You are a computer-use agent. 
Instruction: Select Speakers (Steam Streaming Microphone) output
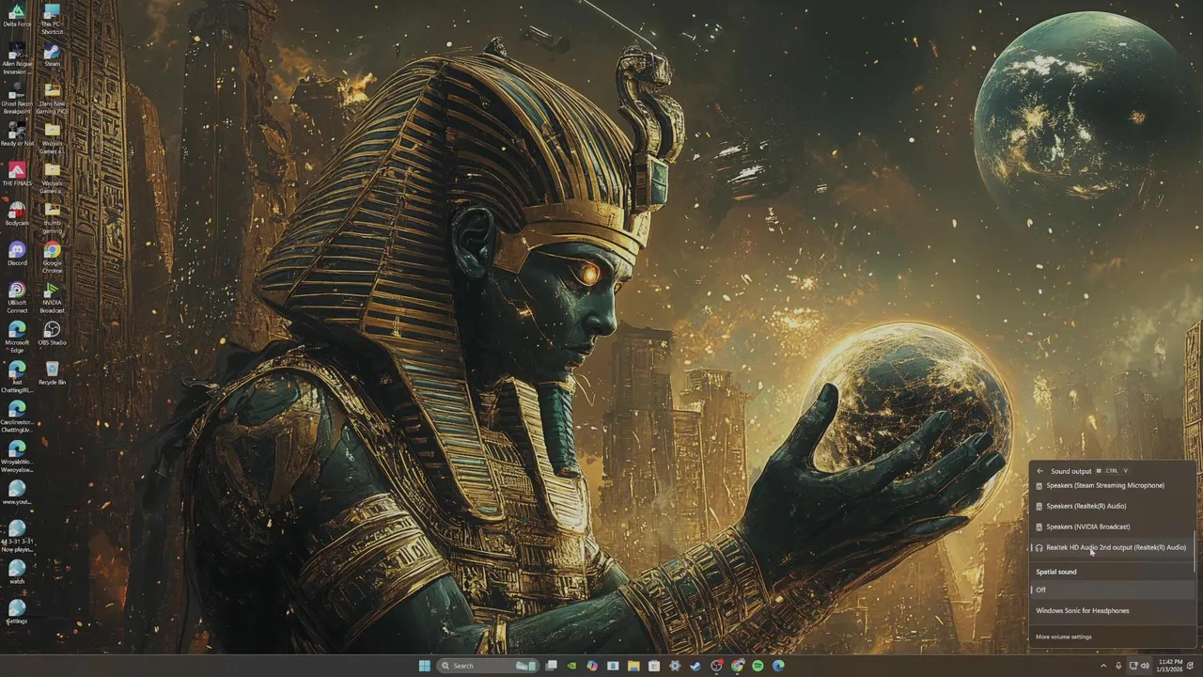click(x=1112, y=485)
